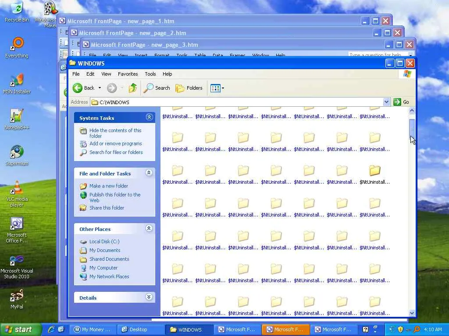Open Microsoft Visual Studio 2010 shortcut
Viewport: 449px width, 336px height.
(x=17, y=266)
